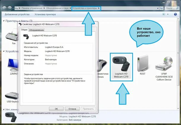Click Установка принтера in the toolbar

click(x=45, y=14)
